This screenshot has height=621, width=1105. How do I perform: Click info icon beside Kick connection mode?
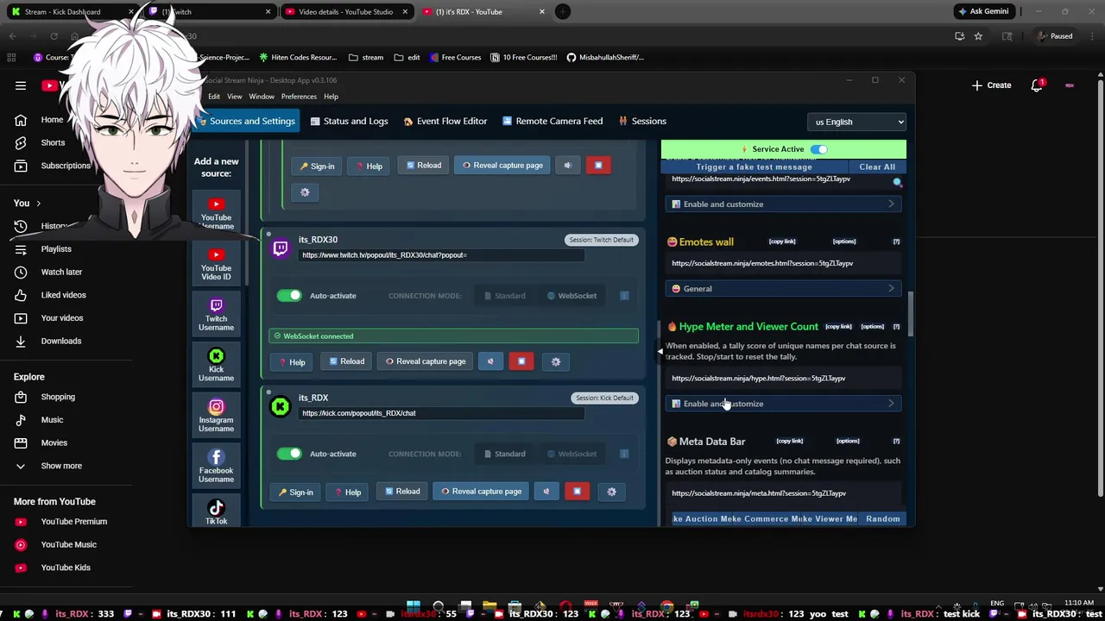point(624,454)
